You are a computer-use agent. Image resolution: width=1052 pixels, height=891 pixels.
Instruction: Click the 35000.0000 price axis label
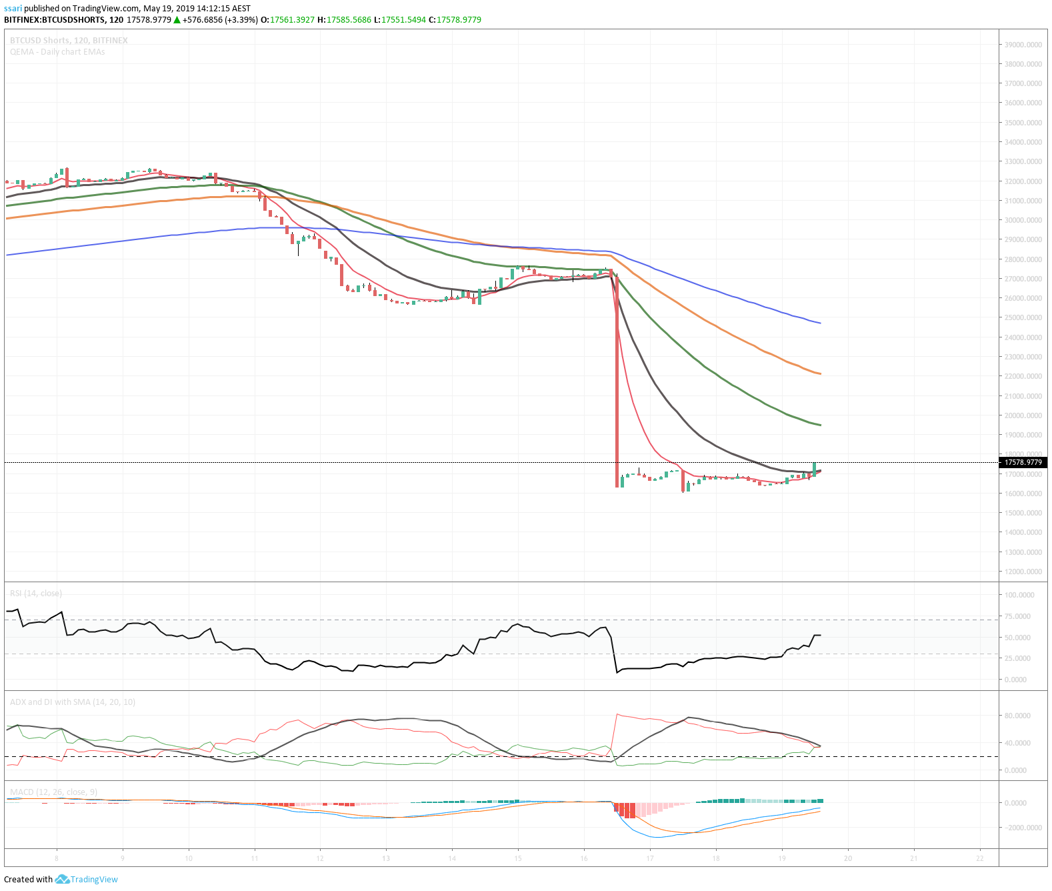[x=1023, y=123]
